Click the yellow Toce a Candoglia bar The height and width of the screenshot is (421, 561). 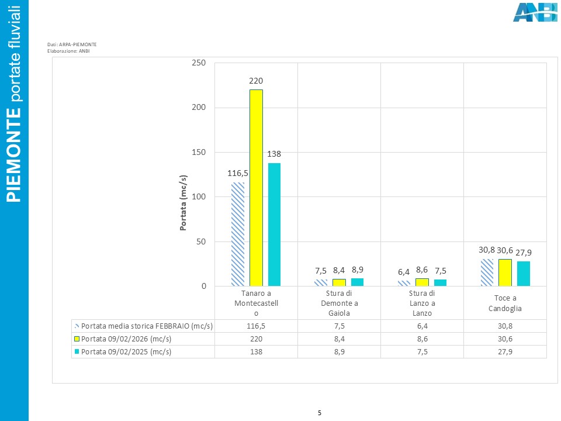(x=505, y=272)
